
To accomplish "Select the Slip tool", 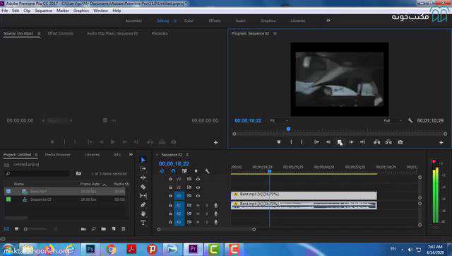I will 143,196.
